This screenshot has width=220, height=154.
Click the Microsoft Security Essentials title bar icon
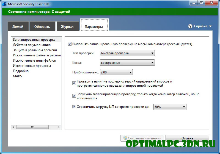(4, 4)
